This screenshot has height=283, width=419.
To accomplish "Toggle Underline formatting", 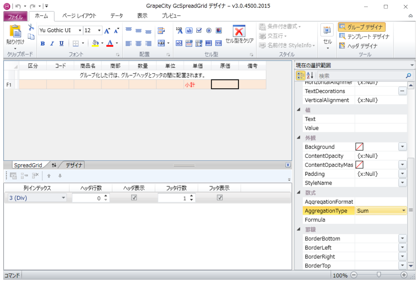I will click(x=61, y=44).
